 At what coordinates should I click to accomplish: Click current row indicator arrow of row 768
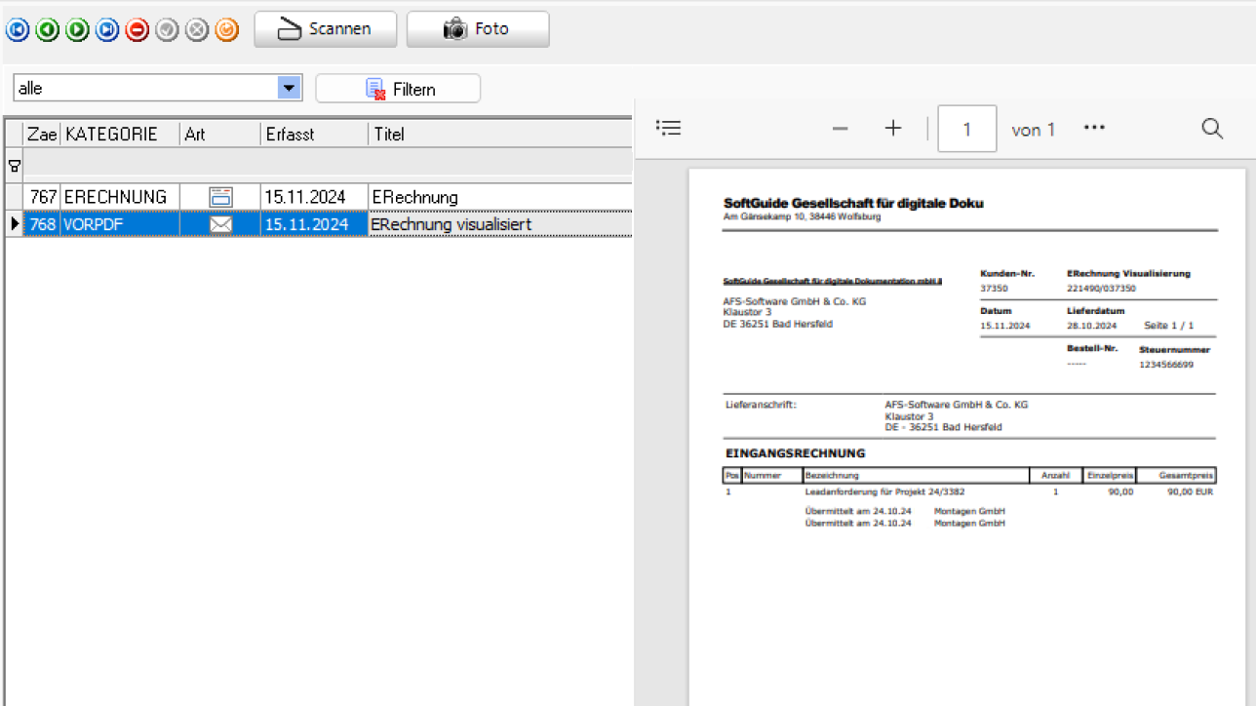(14, 224)
